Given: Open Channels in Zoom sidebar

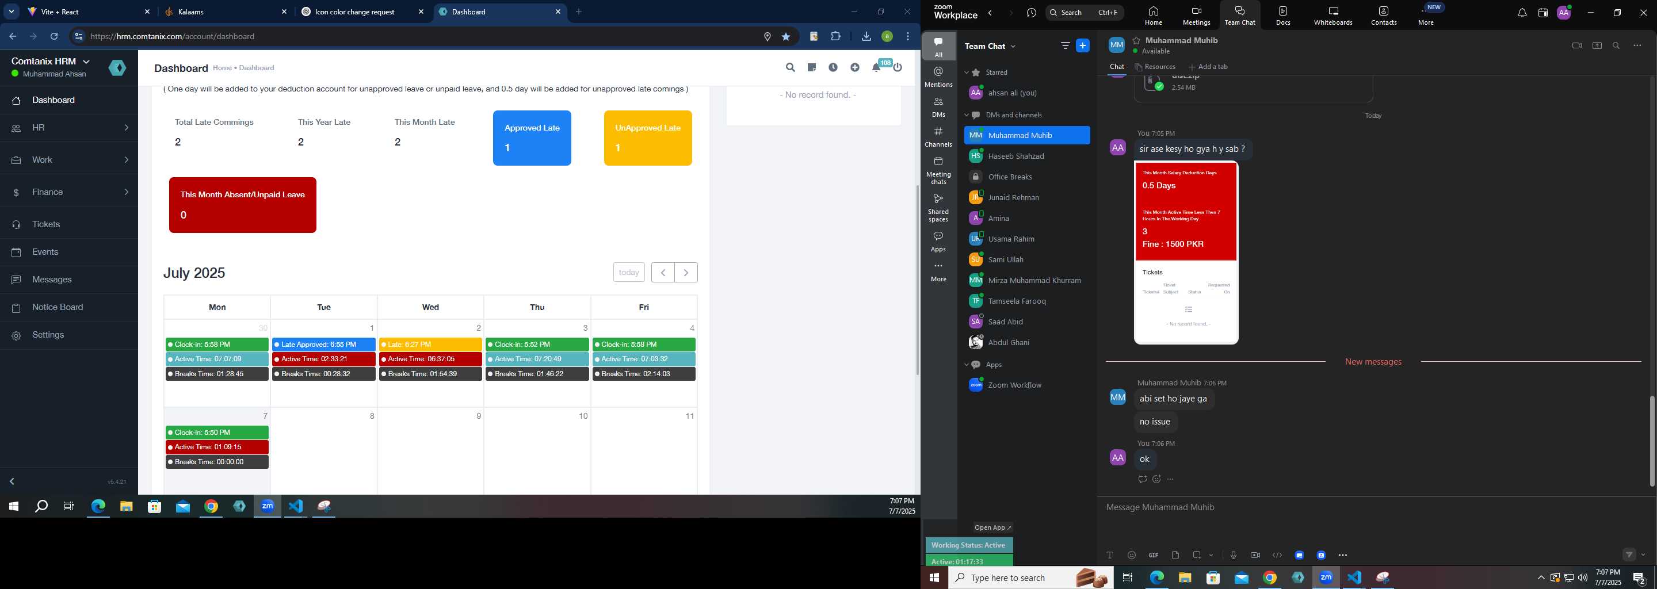Looking at the screenshot, I should tap(938, 137).
